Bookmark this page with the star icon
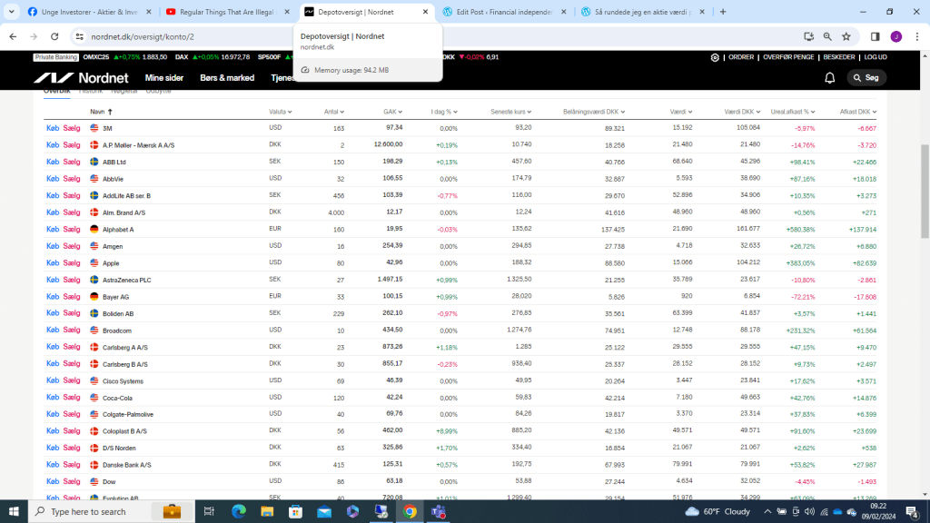This screenshot has width=930, height=523. tap(846, 36)
